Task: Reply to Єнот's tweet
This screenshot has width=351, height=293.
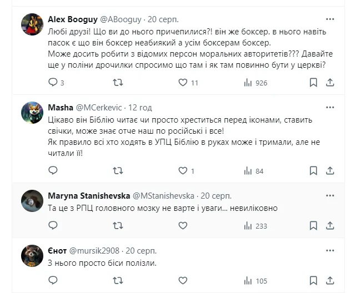Action: pyautogui.click(x=53, y=280)
